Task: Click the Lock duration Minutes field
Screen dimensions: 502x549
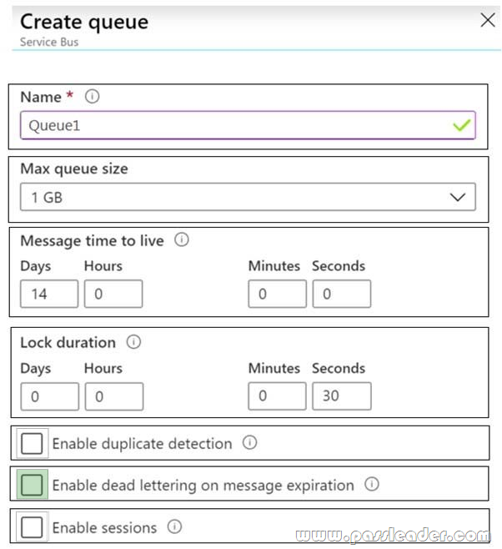Action: tap(278, 396)
